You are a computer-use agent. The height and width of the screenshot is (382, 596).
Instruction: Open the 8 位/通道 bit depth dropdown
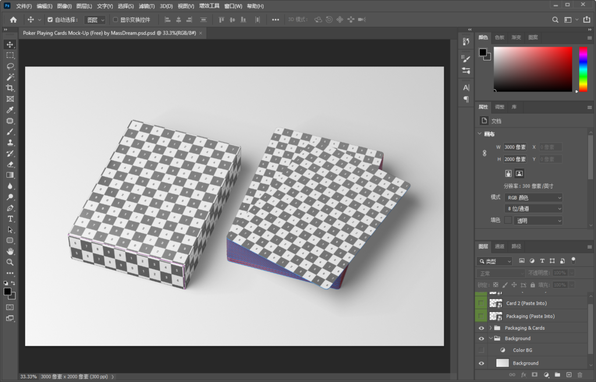(x=533, y=208)
